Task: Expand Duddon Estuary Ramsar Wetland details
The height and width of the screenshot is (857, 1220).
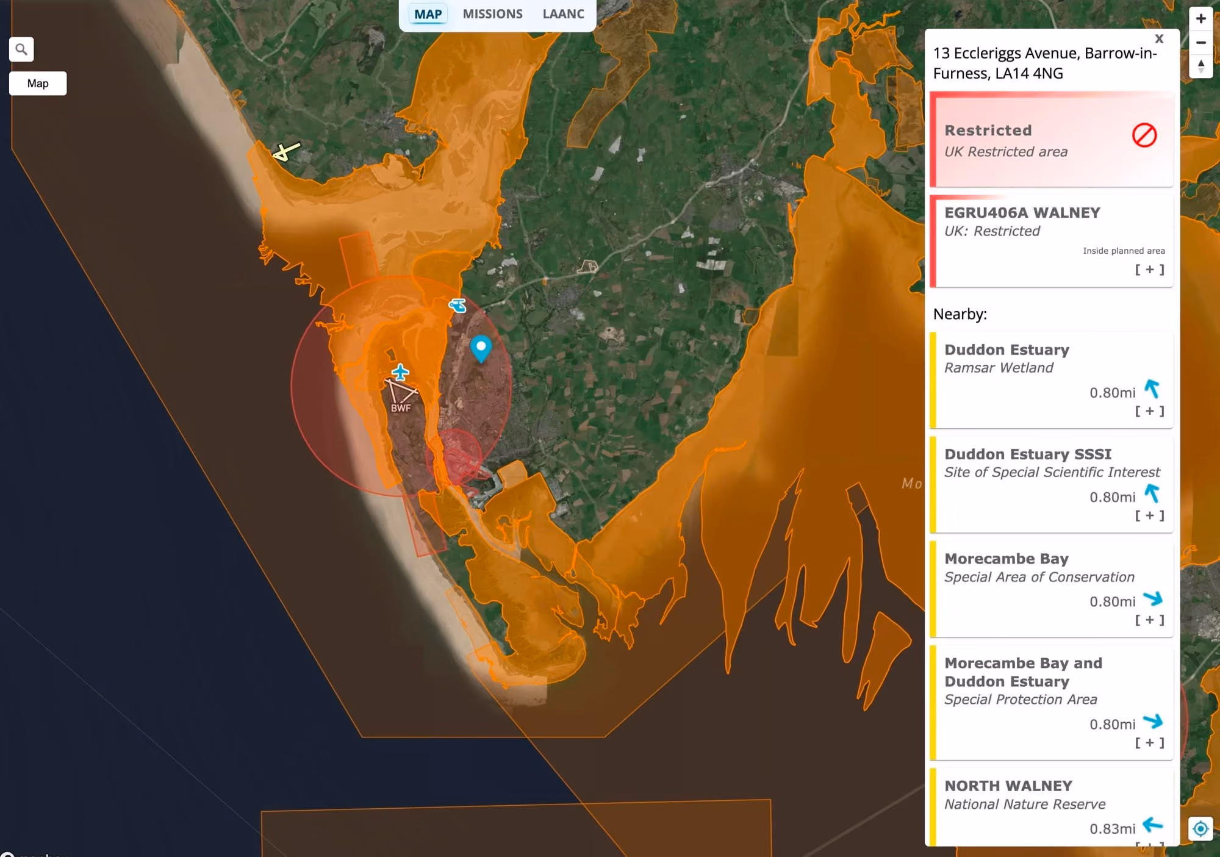Action: click(1149, 411)
